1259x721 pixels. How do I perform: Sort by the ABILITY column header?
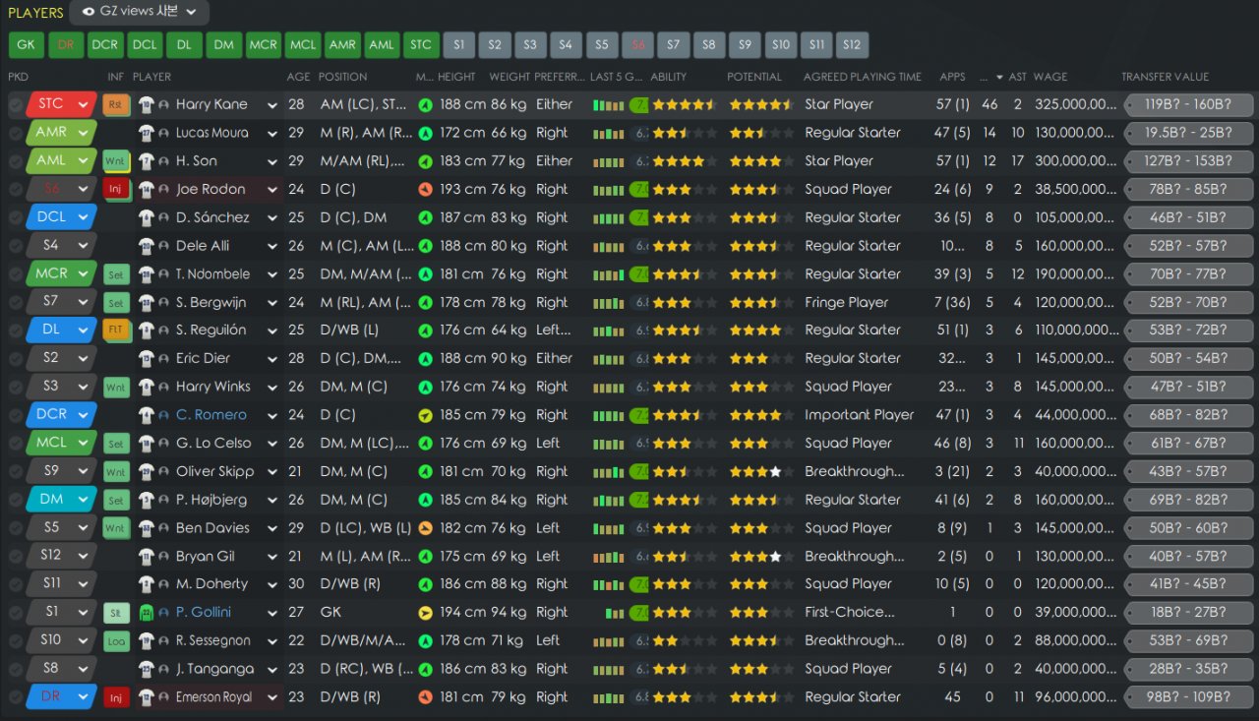[669, 77]
